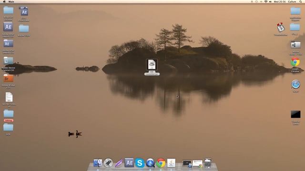Open Google Chrome from the Dock

tap(161, 163)
